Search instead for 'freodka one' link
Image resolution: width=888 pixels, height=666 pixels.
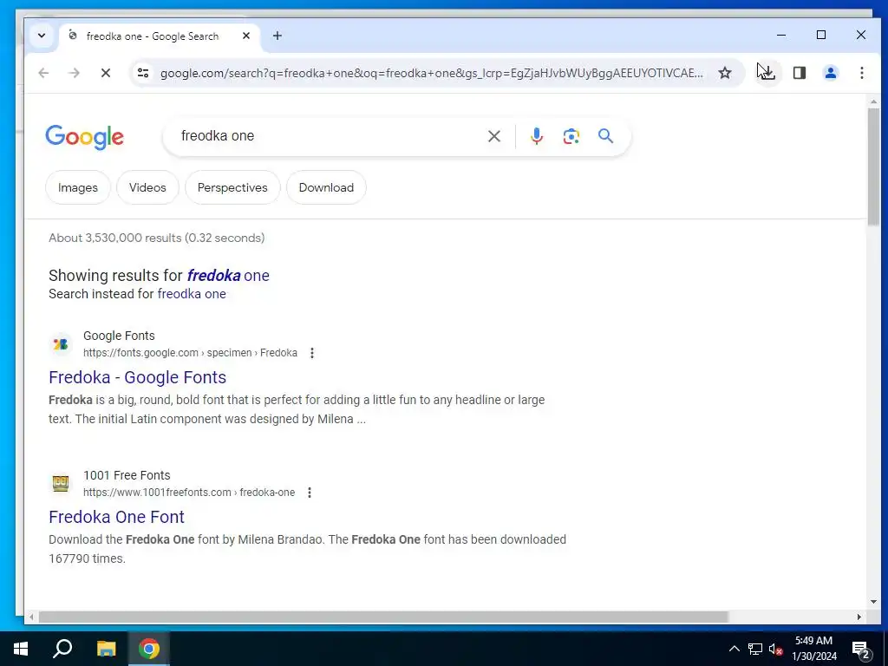[x=192, y=294]
